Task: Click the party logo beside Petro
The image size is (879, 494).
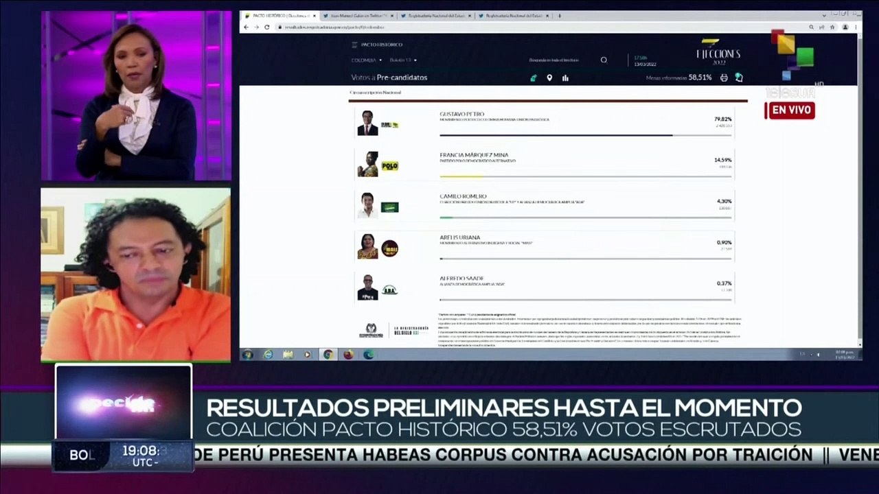Action: [389, 125]
